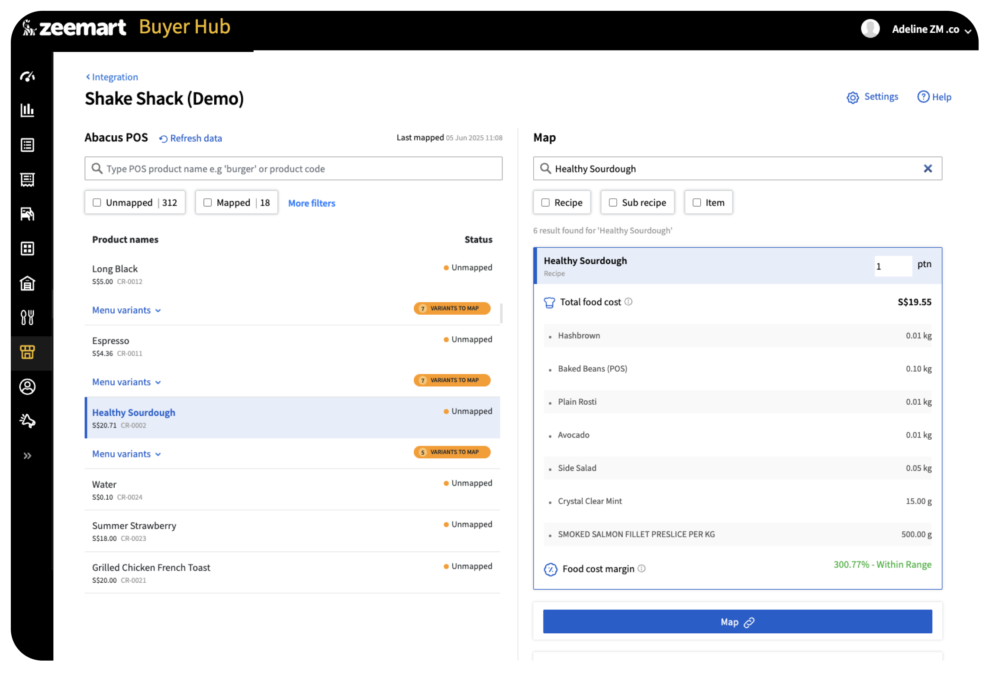Click the magnifier icon in Map search
Viewport: 992px width, 674px height.
click(545, 169)
